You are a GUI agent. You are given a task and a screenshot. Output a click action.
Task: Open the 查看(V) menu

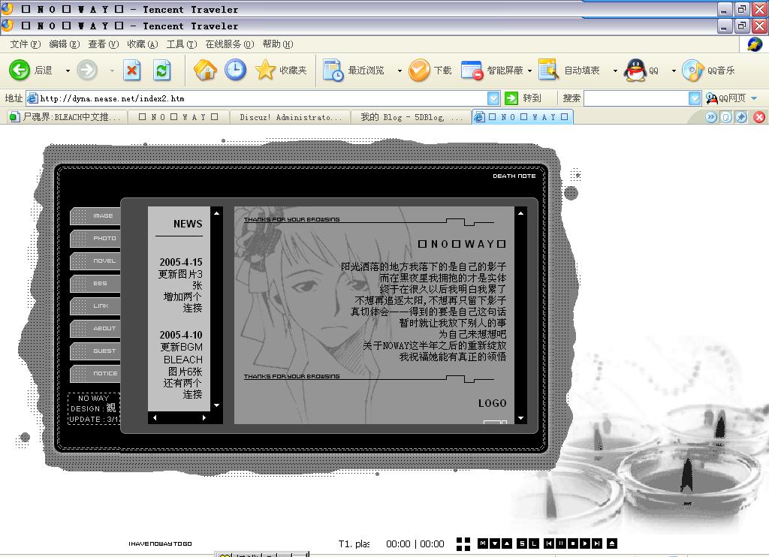(104, 44)
